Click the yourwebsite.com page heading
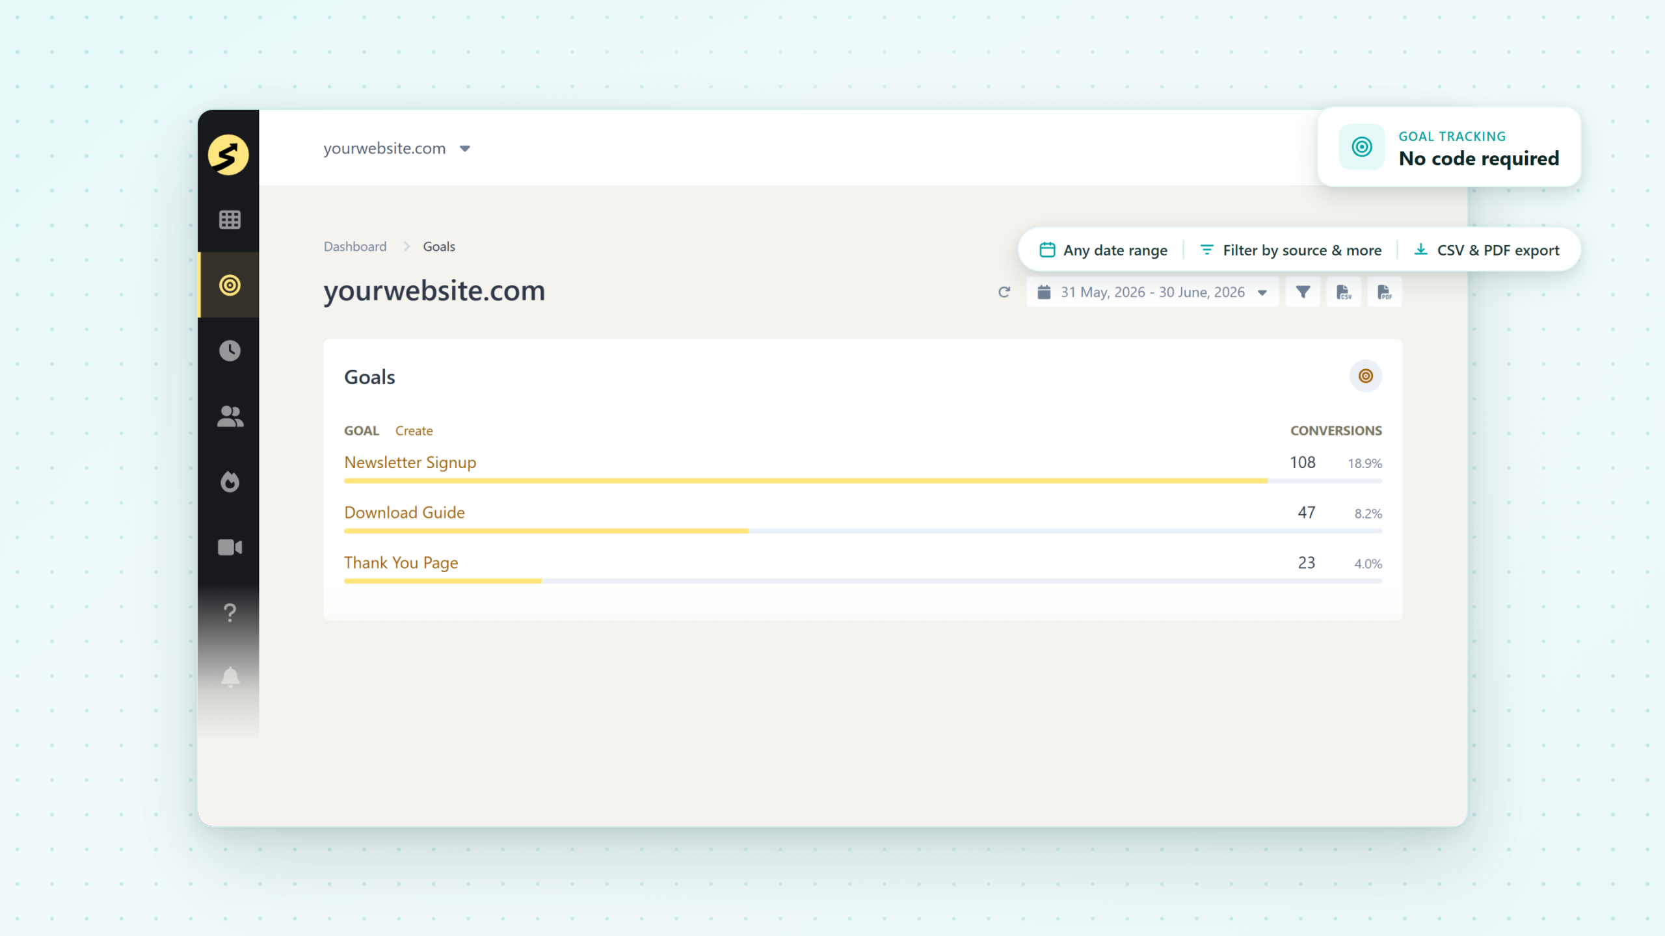Image resolution: width=1665 pixels, height=936 pixels. pyautogui.click(x=434, y=291)
